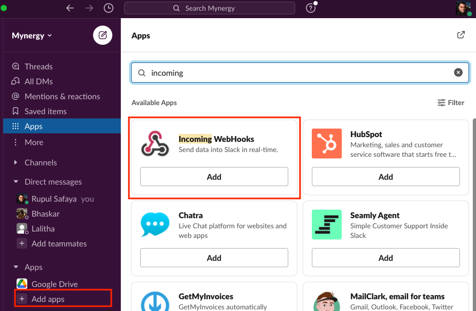Open the Chatra app title
Viewport: 476px width, 311px height.
[x=190, y=216]
